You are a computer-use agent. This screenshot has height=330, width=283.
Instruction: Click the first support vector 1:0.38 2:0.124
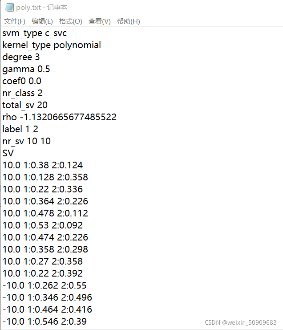coord(42,165)
